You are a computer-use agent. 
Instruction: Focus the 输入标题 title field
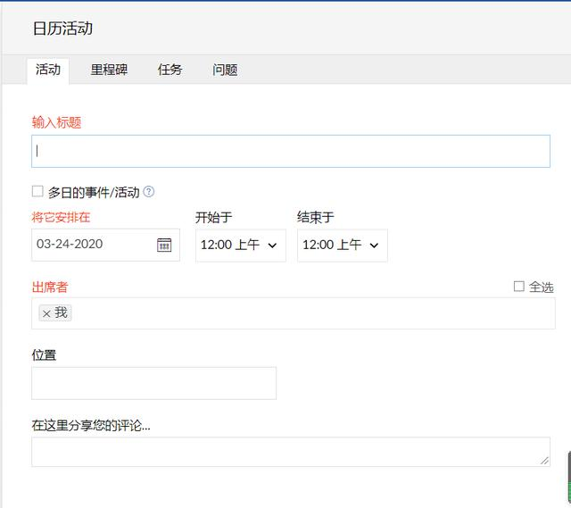(x=291, y=151)
